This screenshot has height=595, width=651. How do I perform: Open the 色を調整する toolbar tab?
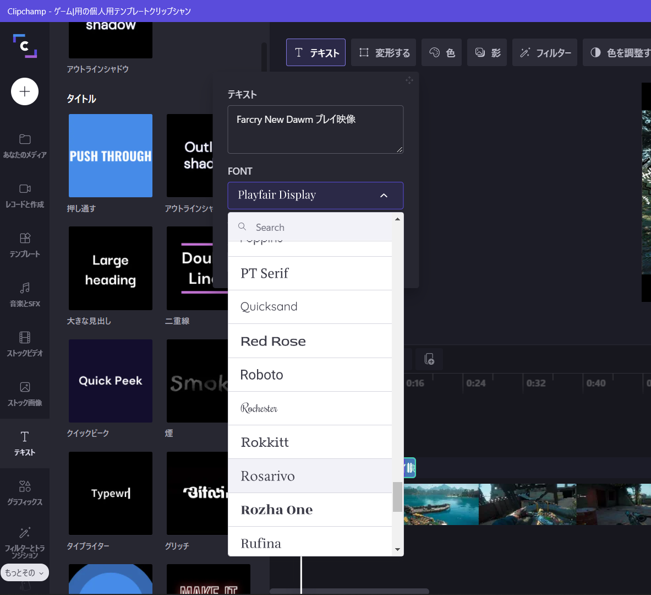point(617,52)
